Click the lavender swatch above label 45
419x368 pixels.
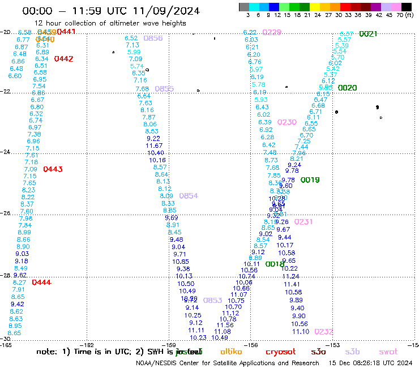386,7
